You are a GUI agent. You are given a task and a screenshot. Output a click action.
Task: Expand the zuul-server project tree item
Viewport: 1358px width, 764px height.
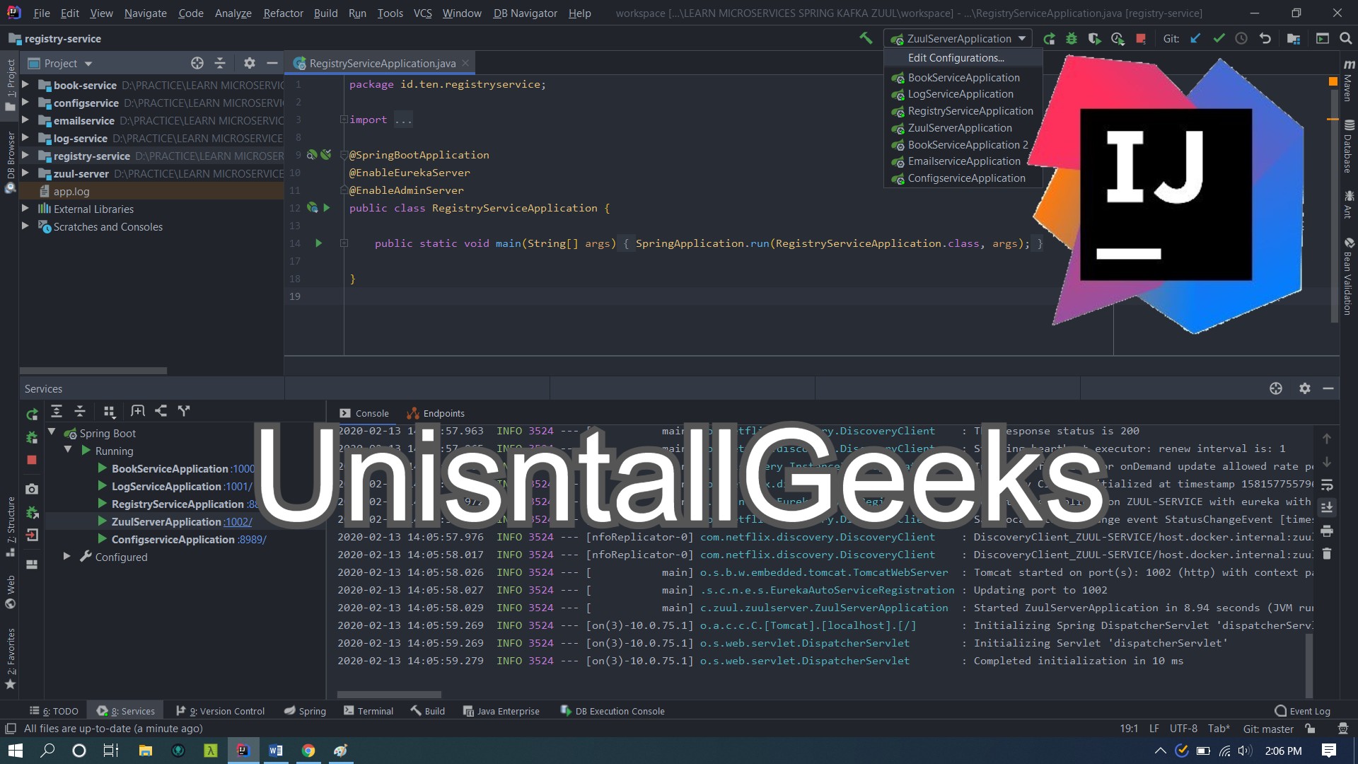[25, 173]
